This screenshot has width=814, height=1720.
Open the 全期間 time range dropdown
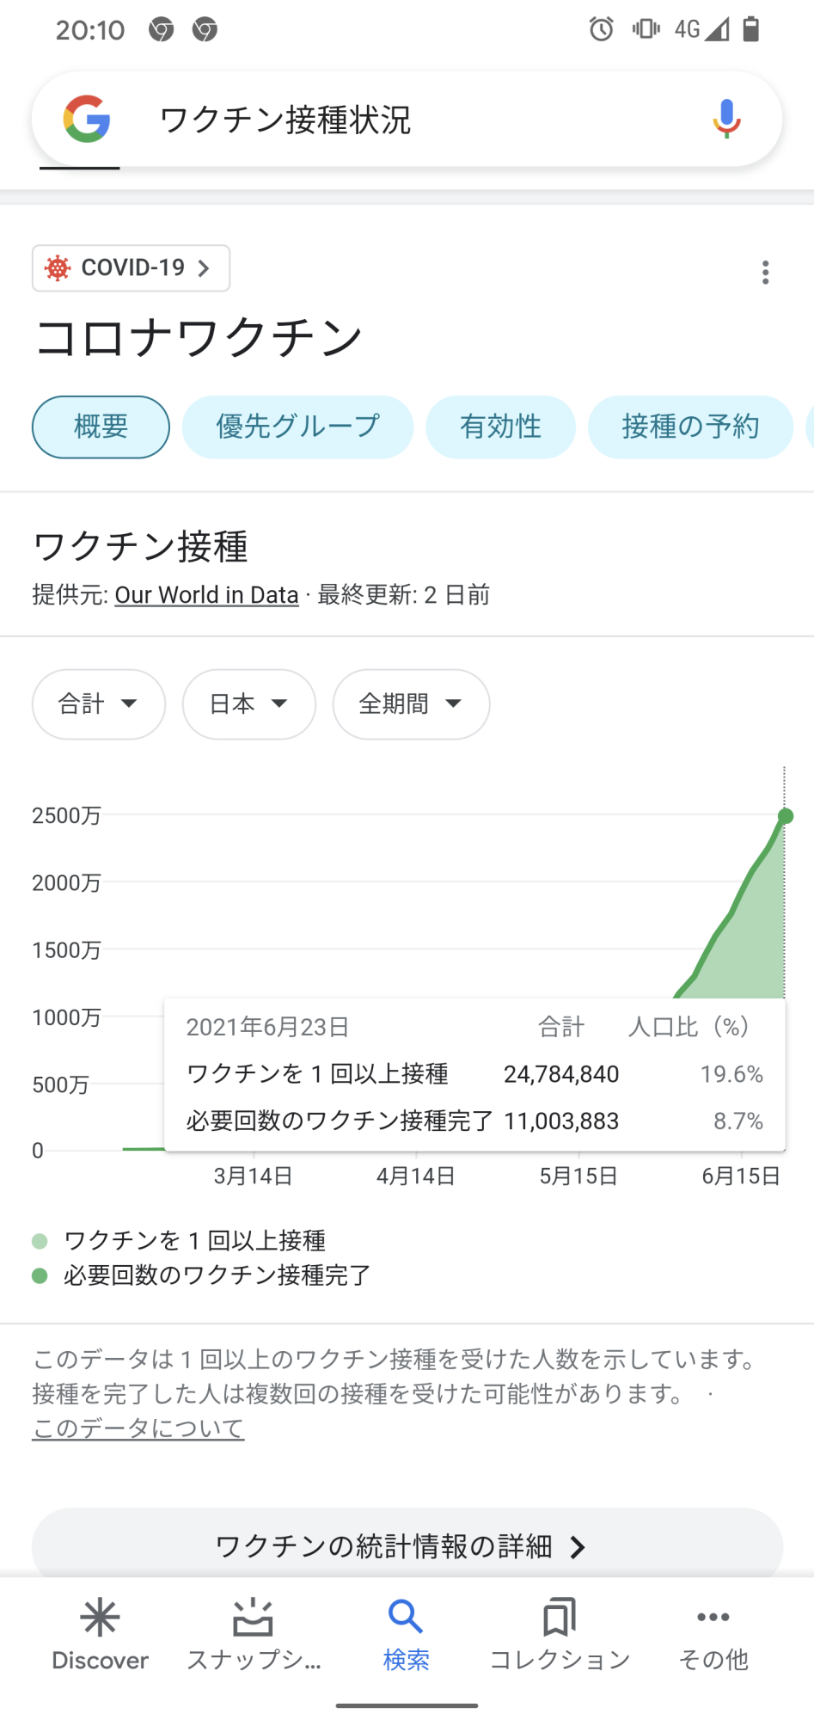(x=411, y=704)
